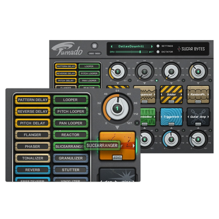
Task: Select the Guitar Amp effect pad
Action: tap(198, 117)
